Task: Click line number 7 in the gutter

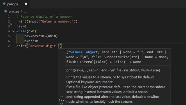Action: tap(9, 46)
